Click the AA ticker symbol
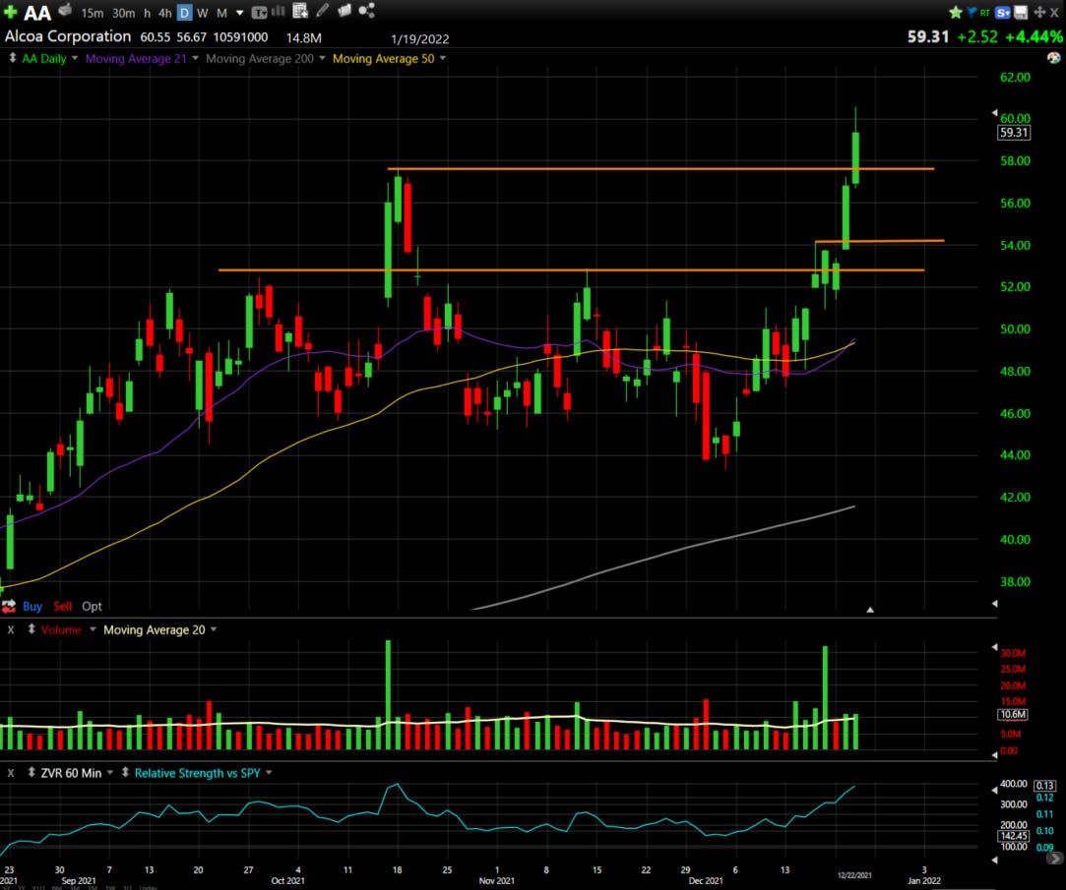1066x890 pixels. pos(37,12)
